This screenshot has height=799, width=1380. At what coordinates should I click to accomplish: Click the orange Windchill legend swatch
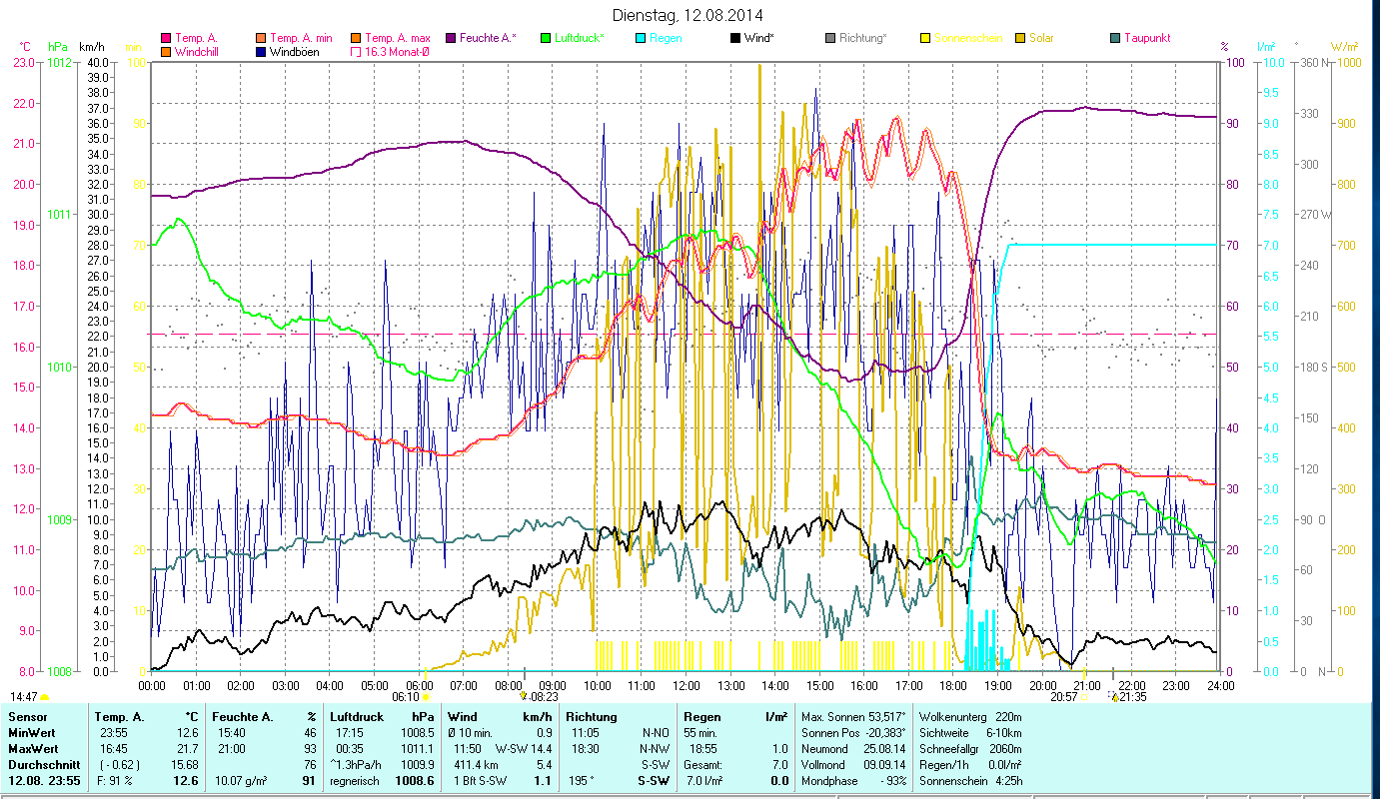[166, 52]
